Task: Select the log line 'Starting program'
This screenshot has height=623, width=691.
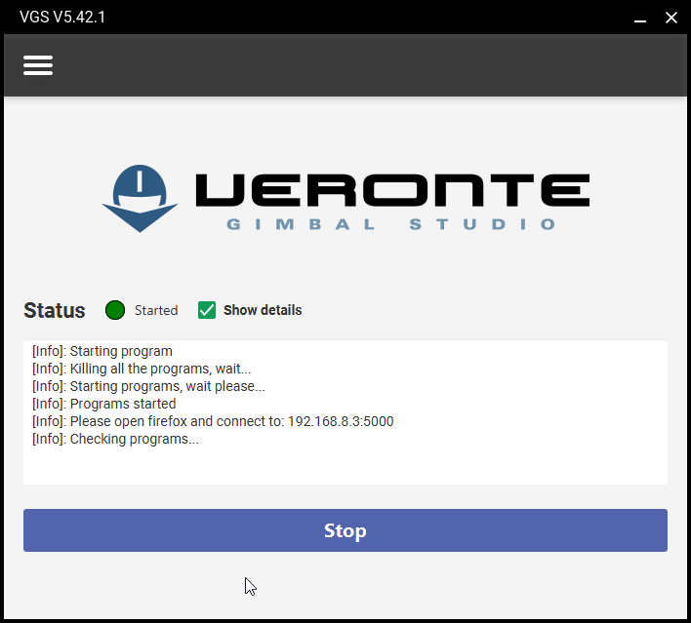Action: click(x=102, y=351)
